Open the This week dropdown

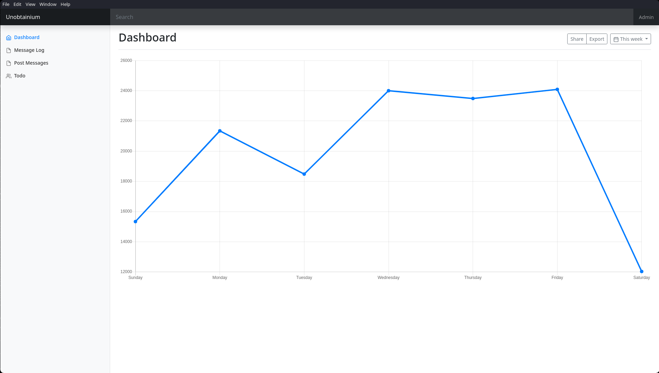(630, 39)
